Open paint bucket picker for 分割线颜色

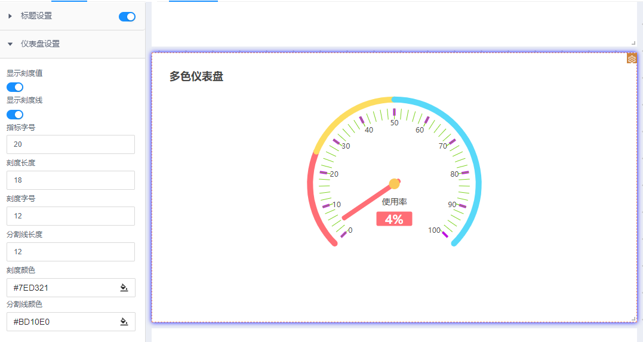point(124,322)
